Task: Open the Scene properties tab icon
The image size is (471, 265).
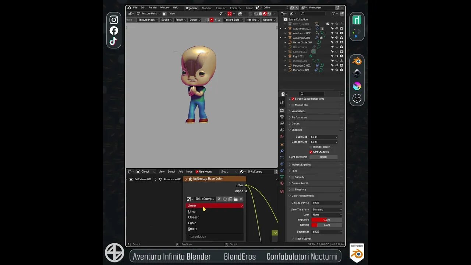Action: tap(282, 130)
